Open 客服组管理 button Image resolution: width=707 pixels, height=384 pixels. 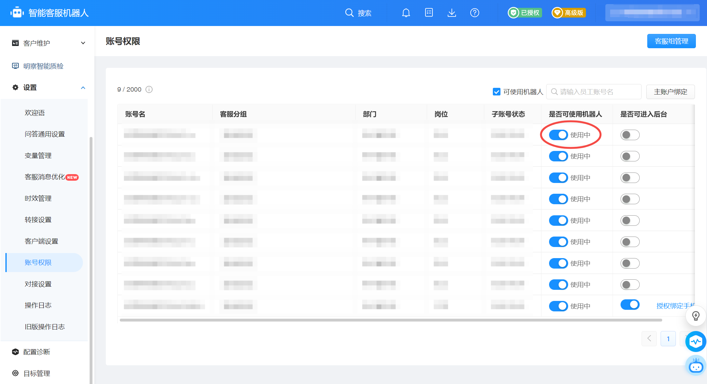pyautogui.click(x=672, y=41)
